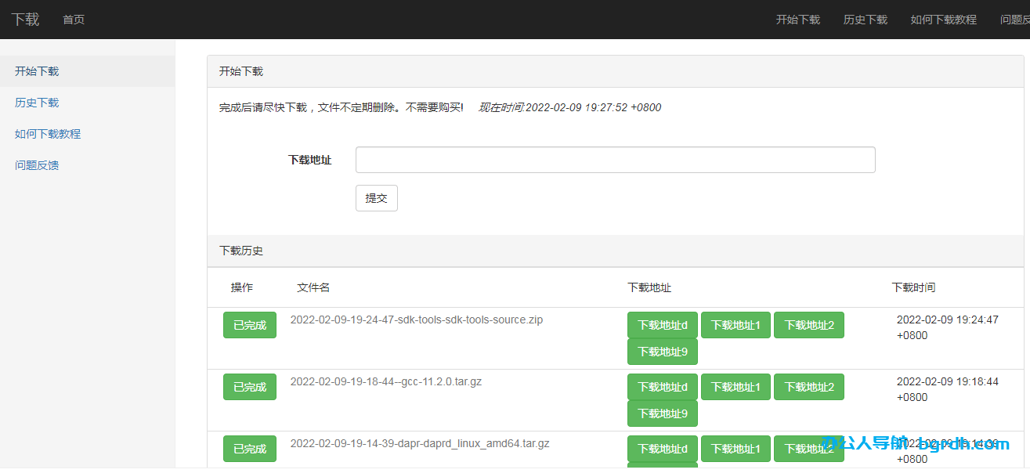Screen dimensions: 1030x473
Task: Click 下载地址1 for the gcc-11.2.0.tar.gz file
Action: click(x=735, y=386)
